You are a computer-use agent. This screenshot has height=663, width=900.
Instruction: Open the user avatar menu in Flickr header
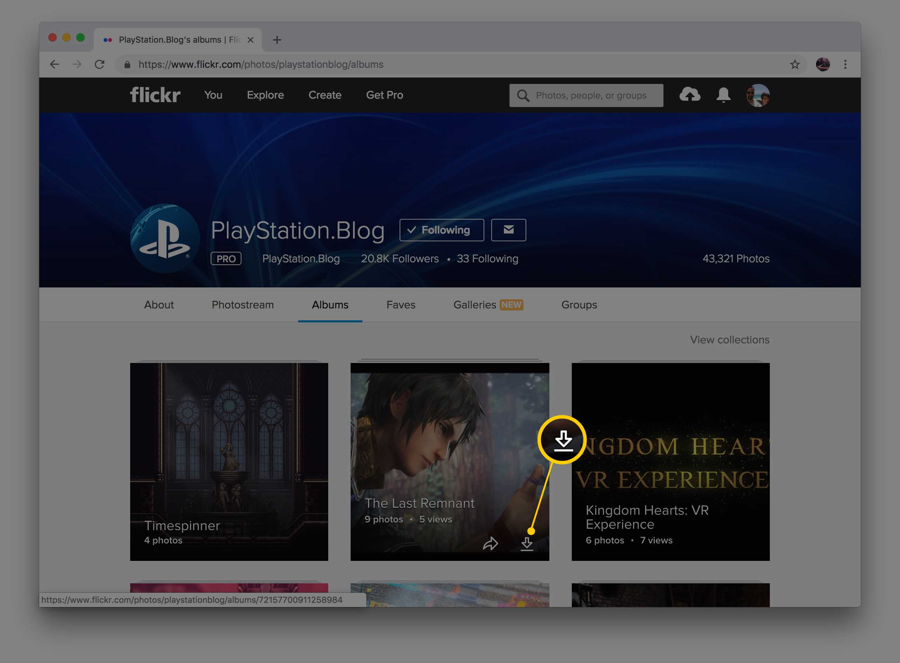point(758,95)
